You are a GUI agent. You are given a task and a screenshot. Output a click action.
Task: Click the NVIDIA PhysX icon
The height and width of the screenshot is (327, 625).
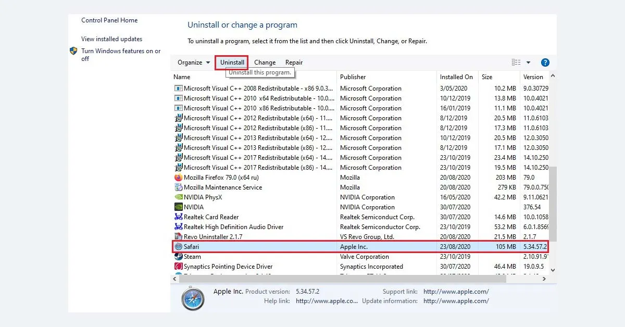179,197
